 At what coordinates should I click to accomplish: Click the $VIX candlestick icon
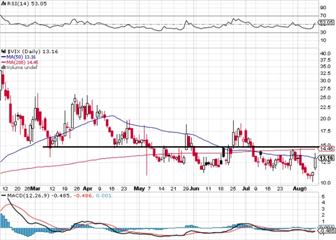3,50
